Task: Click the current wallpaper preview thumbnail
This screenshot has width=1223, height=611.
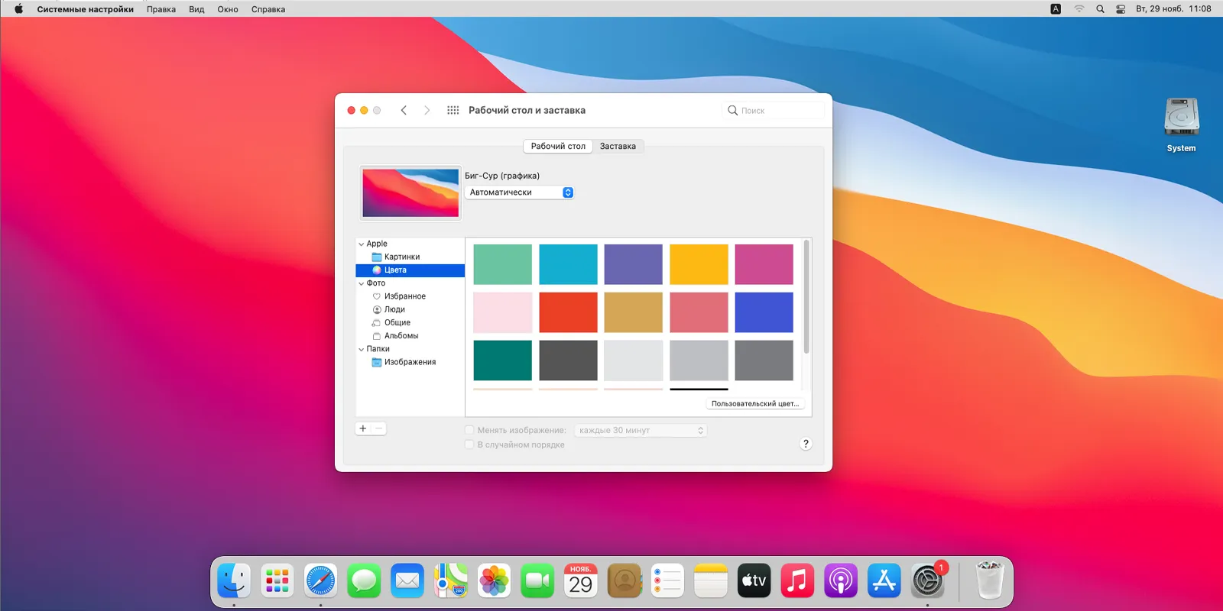Action: 410,193
